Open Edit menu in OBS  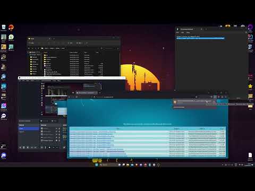(x=23, y=81)
